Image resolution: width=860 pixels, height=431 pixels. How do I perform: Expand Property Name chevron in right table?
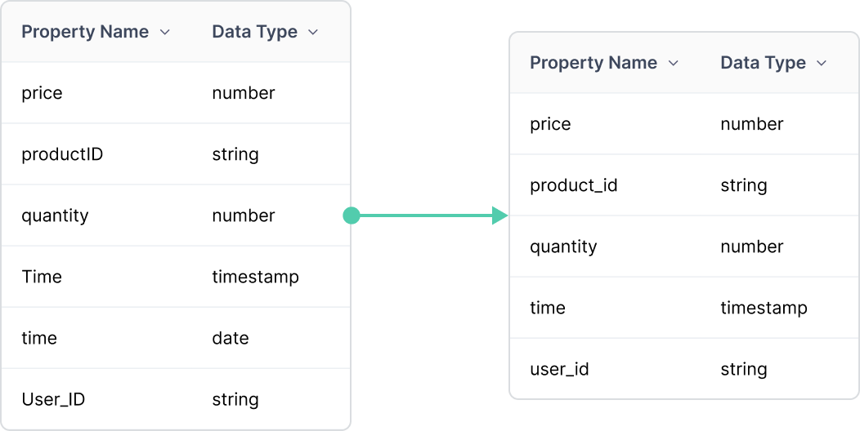click(x=674, y=64)
